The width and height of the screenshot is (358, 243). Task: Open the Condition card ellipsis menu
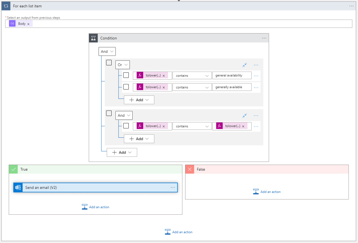point(264,38)
